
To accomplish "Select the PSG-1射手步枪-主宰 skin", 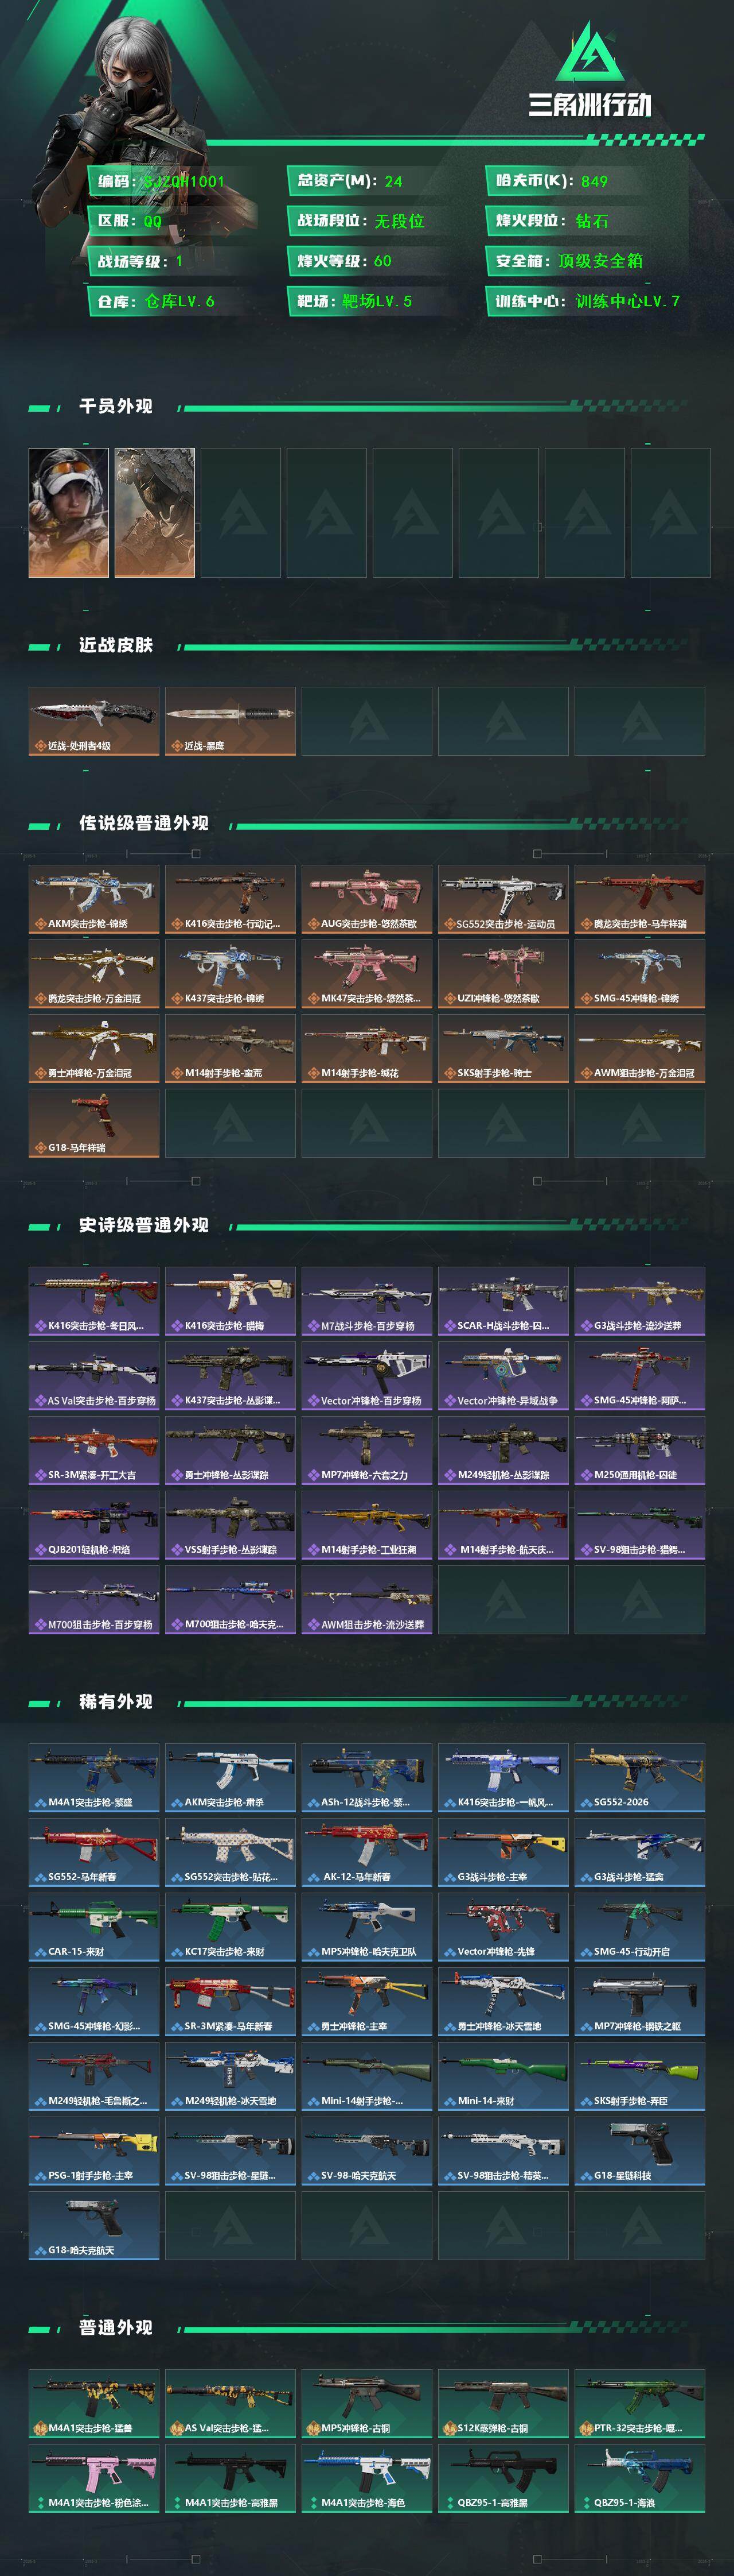I will point(94,2150).
